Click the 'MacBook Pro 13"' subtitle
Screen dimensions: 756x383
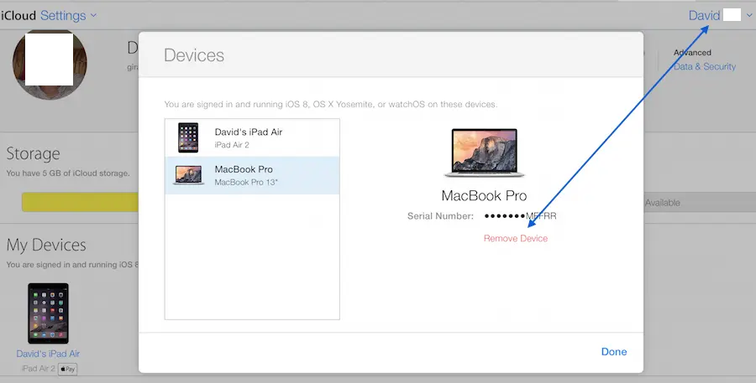[246, 183]
